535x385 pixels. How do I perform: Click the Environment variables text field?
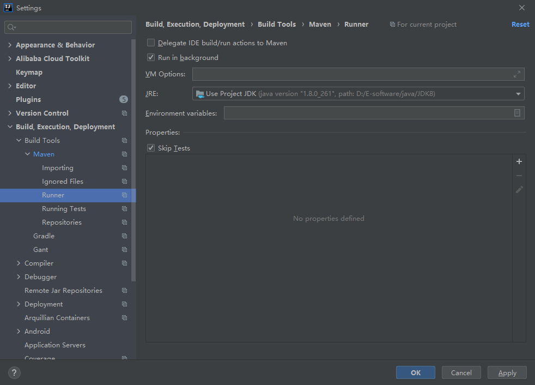[x=374, y=113]
